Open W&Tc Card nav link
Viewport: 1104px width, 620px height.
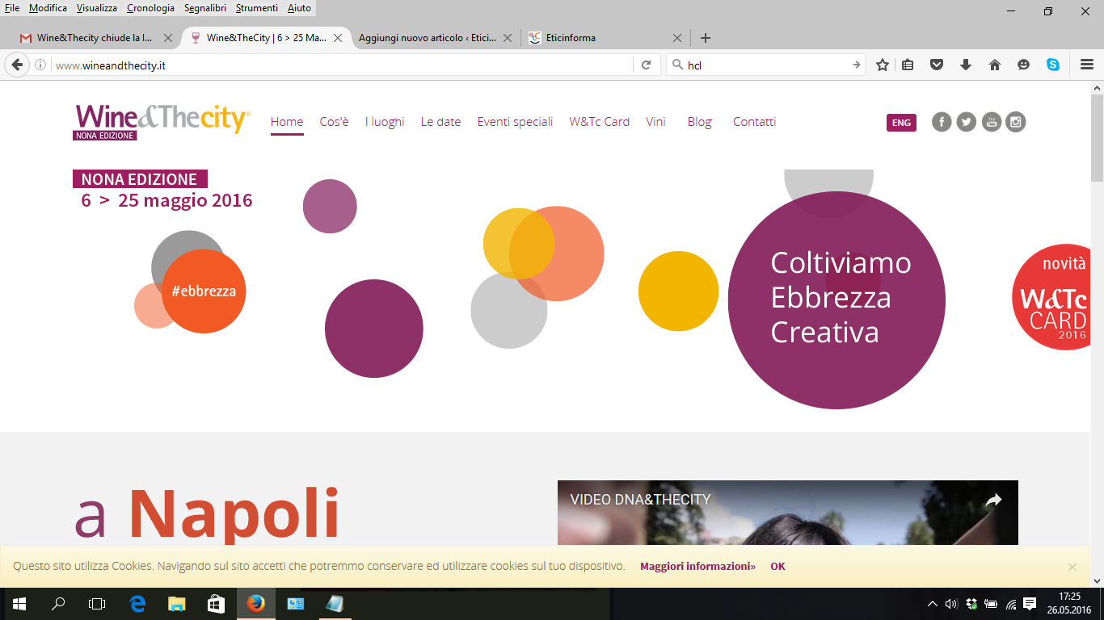599,122
